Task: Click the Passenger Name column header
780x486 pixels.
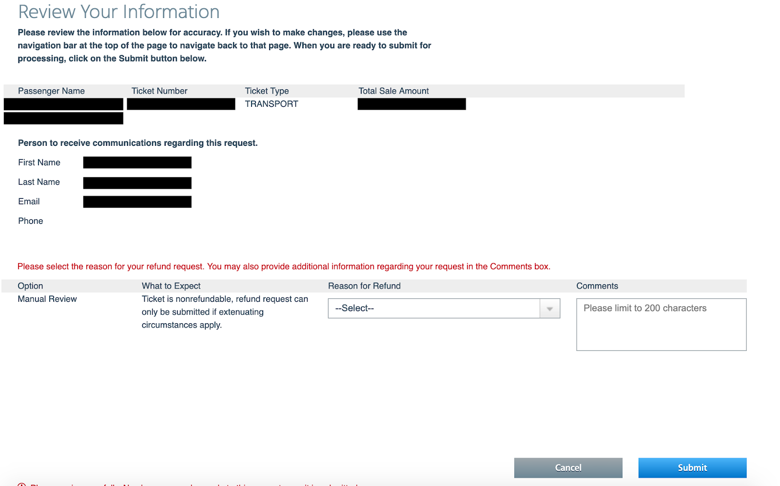Action: [51, 91]
